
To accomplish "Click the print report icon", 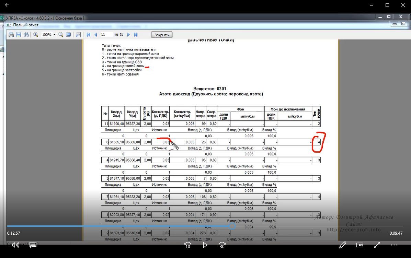I will (11, 35).
